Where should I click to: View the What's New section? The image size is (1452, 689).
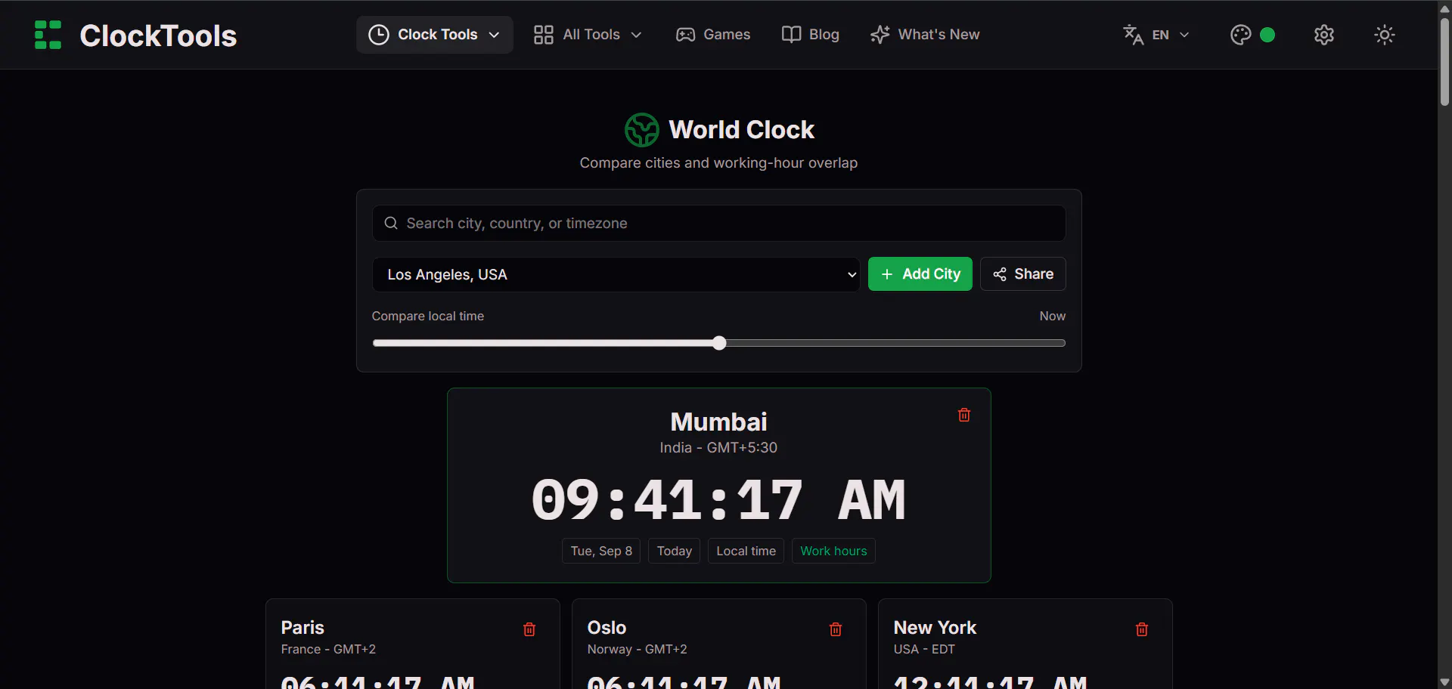[925, 35]
